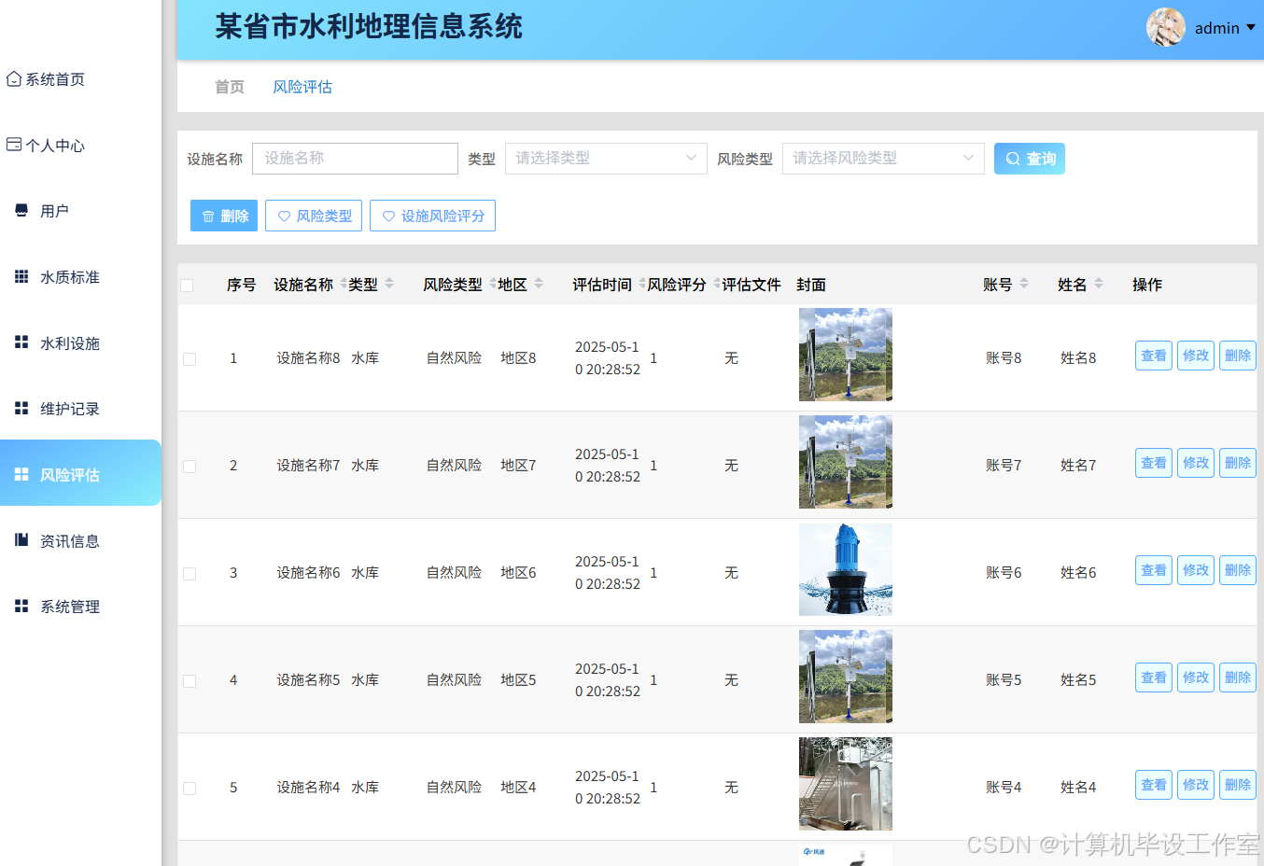Check the row for 设施名称8

(x=190, y=359)
